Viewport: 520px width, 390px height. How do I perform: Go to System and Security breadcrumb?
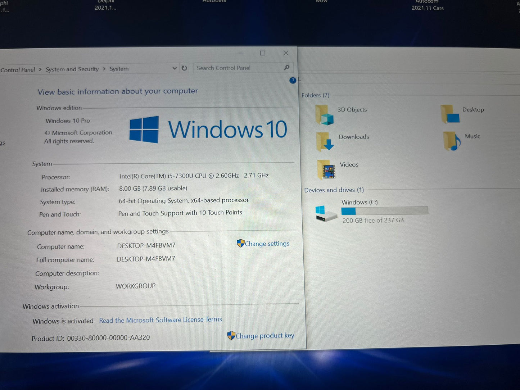[72, 69]
